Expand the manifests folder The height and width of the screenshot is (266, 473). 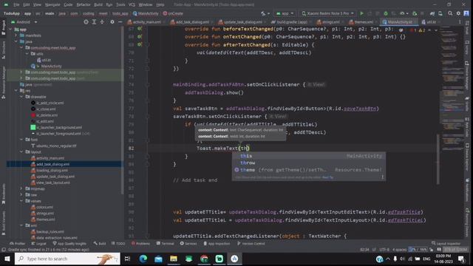click(x=16, y=35)
